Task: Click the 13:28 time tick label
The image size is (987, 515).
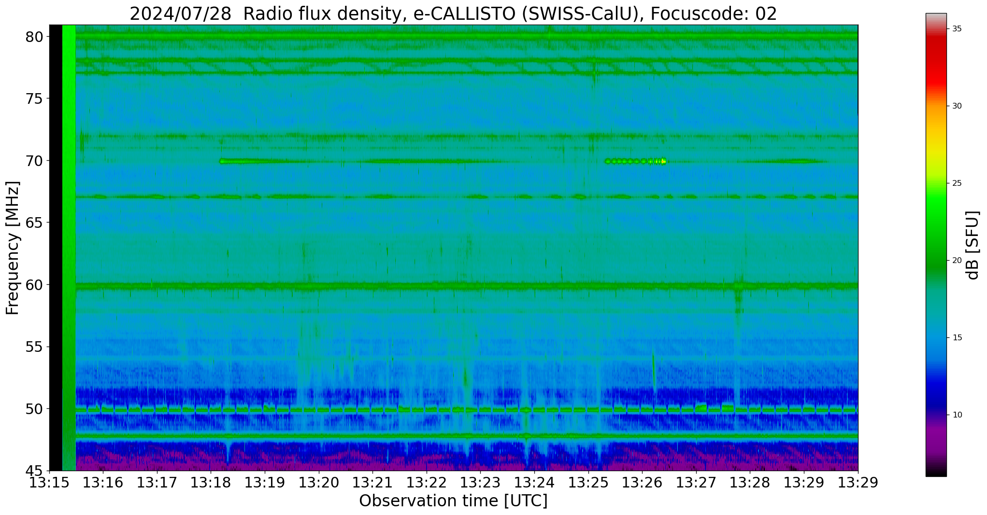Action: pyautogui.click(x=750, y=483)
